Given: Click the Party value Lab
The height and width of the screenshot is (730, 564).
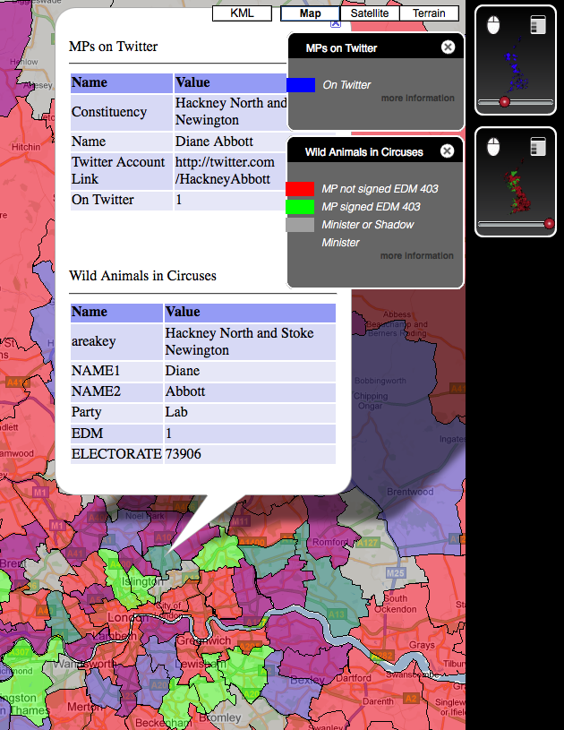Looking at the screenshot, I should (176, 412).
